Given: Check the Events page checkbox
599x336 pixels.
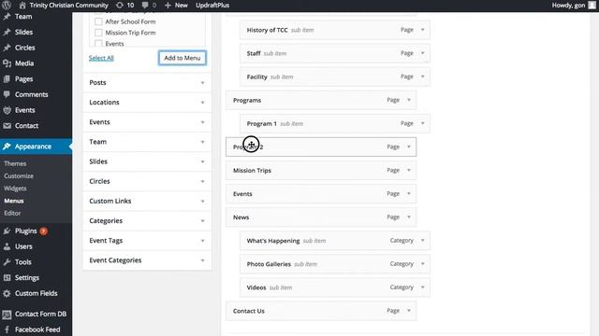Looking at the screenshot, I should click(98, 44).
